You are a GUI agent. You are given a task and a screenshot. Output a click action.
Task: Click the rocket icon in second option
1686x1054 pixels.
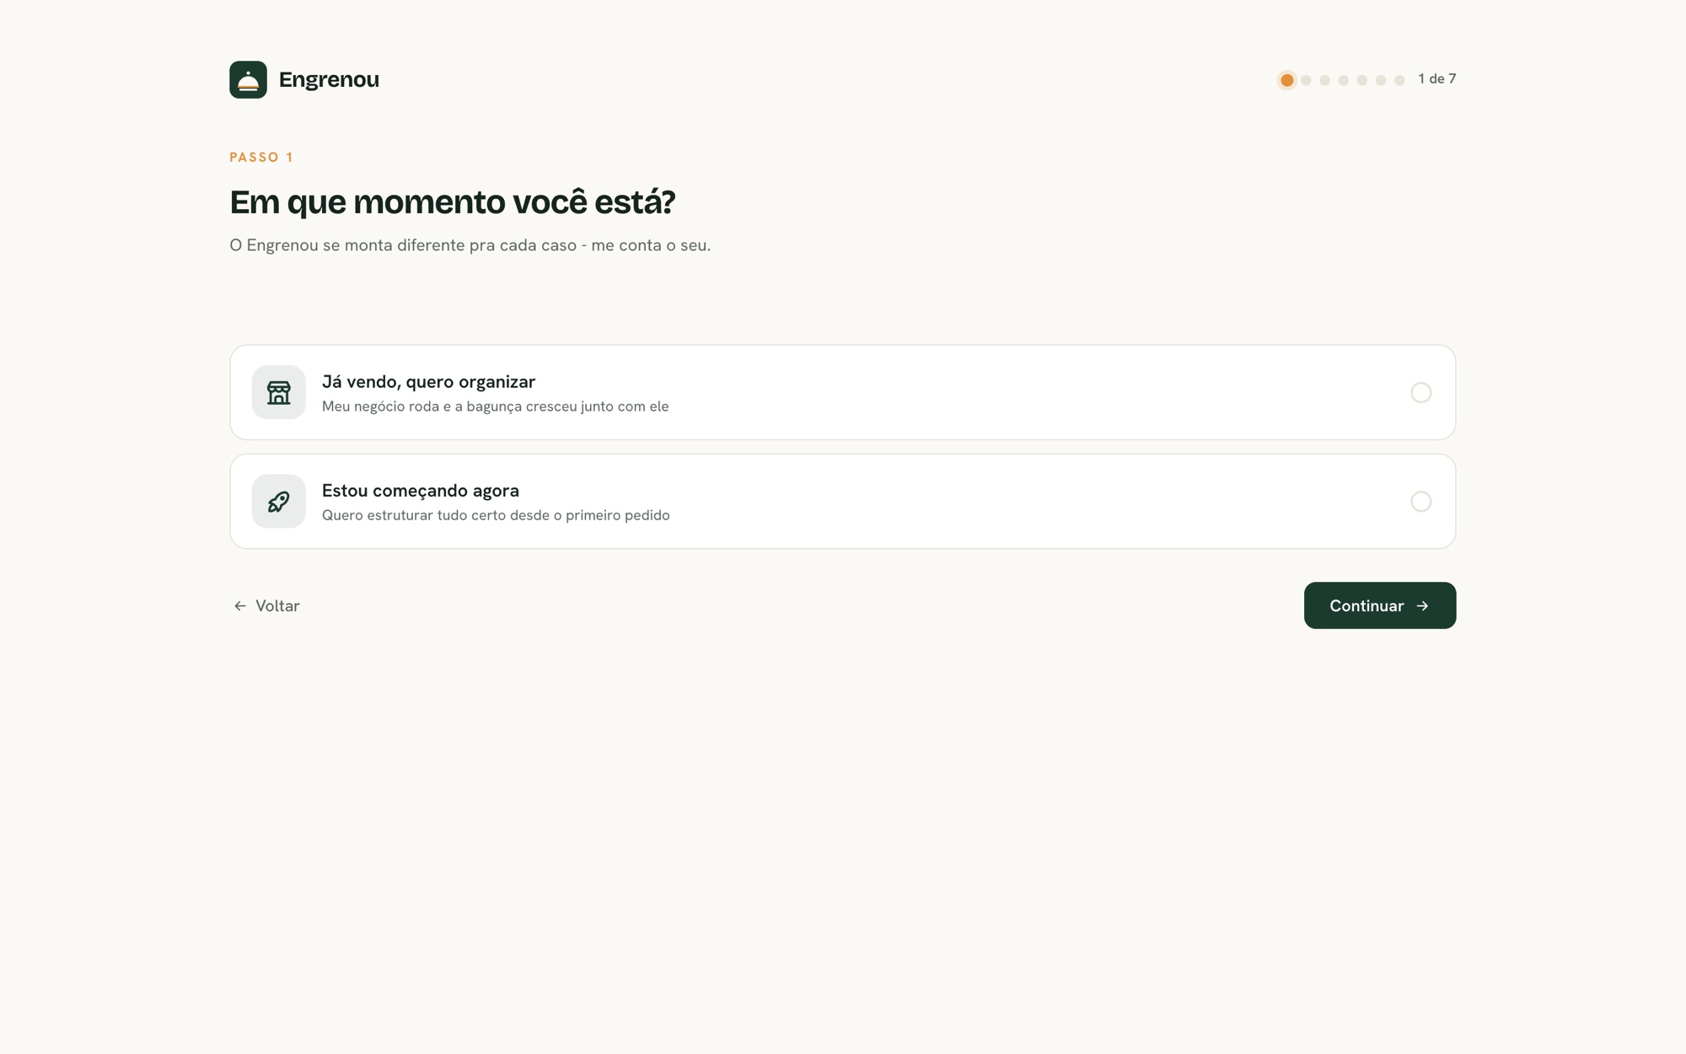pyautogui.click(x=278, y=501)
